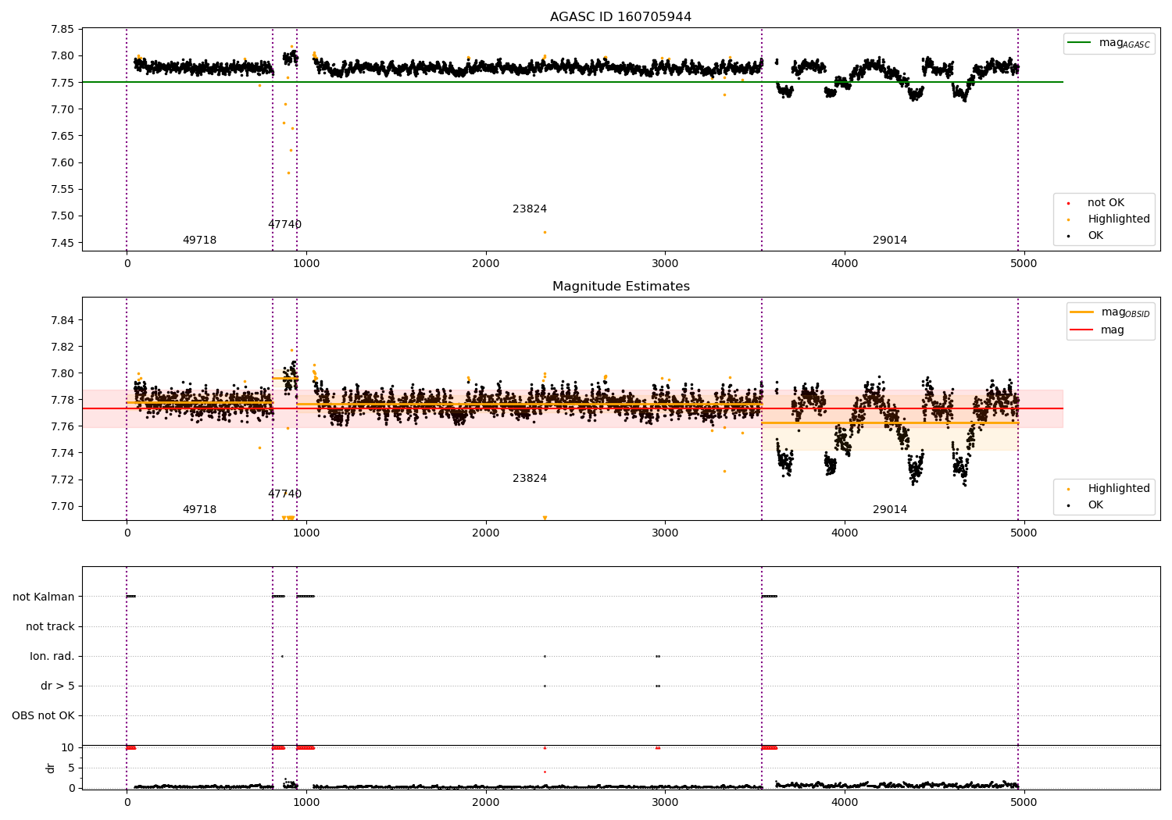Click the 'not Kalman' axis label
The height and width of the screenshot is (820, 1172).
(44, 597)
